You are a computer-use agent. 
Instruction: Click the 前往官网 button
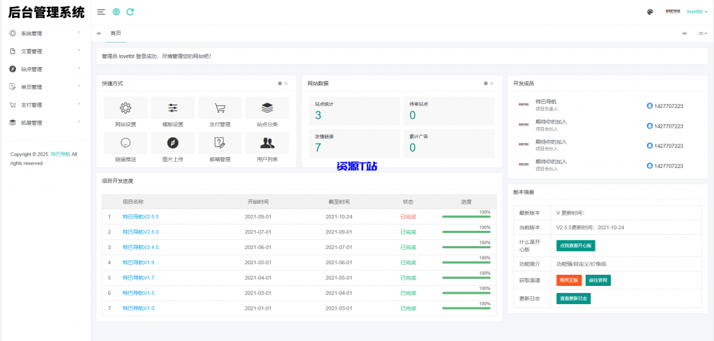(x=598, y=280)
